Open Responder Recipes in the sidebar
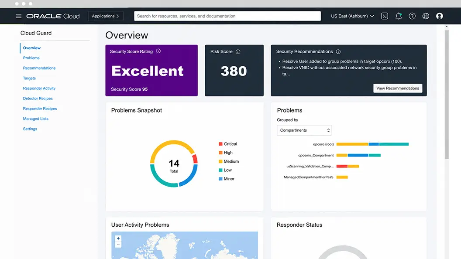Viewport: 461px width, 259px height. [40, 109]
